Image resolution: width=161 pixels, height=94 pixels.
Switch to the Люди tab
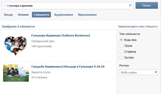coord(8,15)
